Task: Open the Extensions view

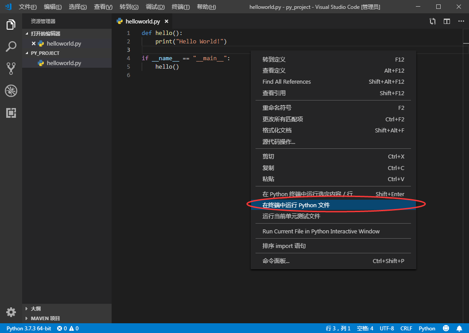Action: point(11,113)
